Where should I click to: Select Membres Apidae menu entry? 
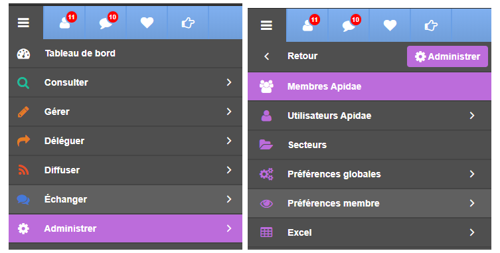(x=369, y=86)
